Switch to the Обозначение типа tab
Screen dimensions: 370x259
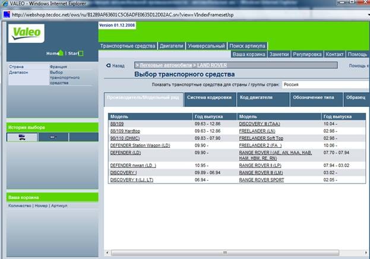316,99
